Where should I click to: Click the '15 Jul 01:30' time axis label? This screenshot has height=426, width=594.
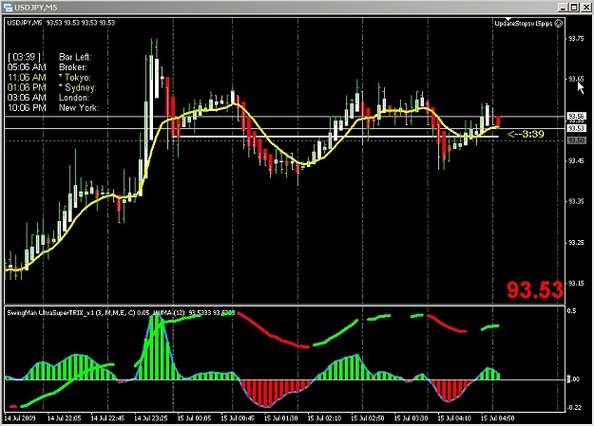281,418
